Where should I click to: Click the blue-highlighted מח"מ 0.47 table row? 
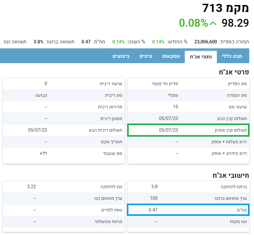click(188, 210)
